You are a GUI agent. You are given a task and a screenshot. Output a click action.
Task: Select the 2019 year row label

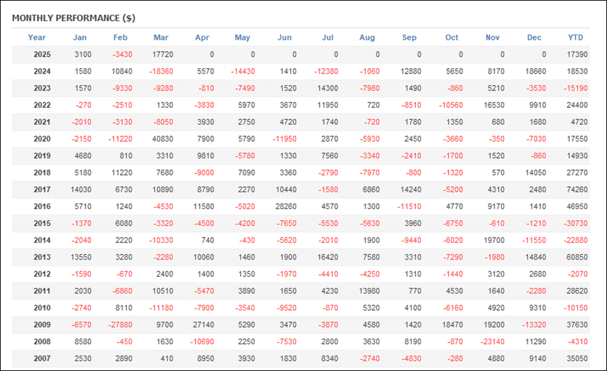42,156
